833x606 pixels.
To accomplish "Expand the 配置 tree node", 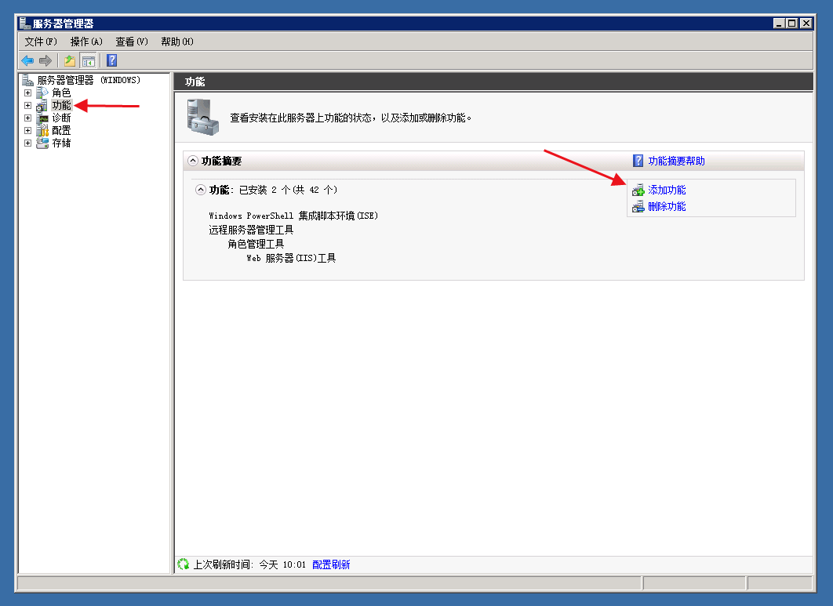I will pos(28,130).
